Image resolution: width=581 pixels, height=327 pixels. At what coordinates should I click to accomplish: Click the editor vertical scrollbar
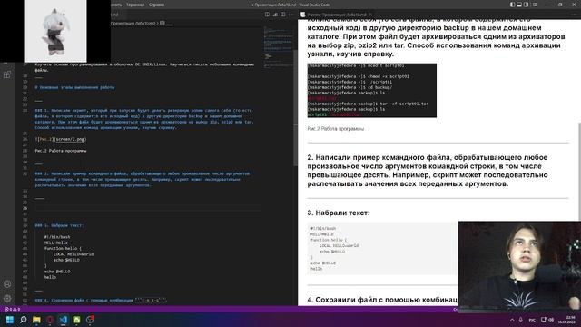coord(295,107)
